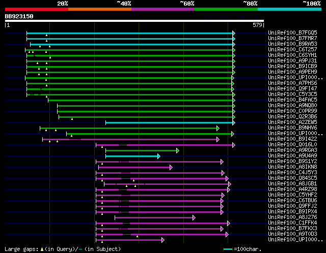This screenshot has width=326, height=253.
Task: Click the query end position 579
Action: click(x=257, y=25)
